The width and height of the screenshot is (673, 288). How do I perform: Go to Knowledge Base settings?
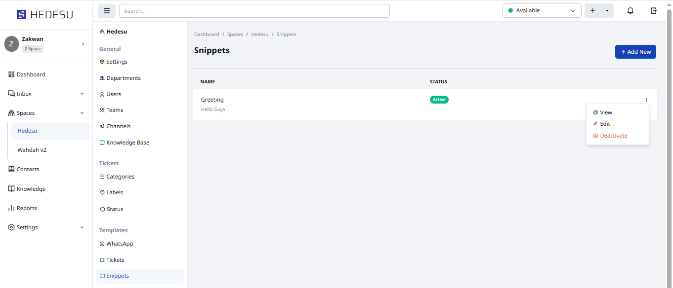[127, 143]
